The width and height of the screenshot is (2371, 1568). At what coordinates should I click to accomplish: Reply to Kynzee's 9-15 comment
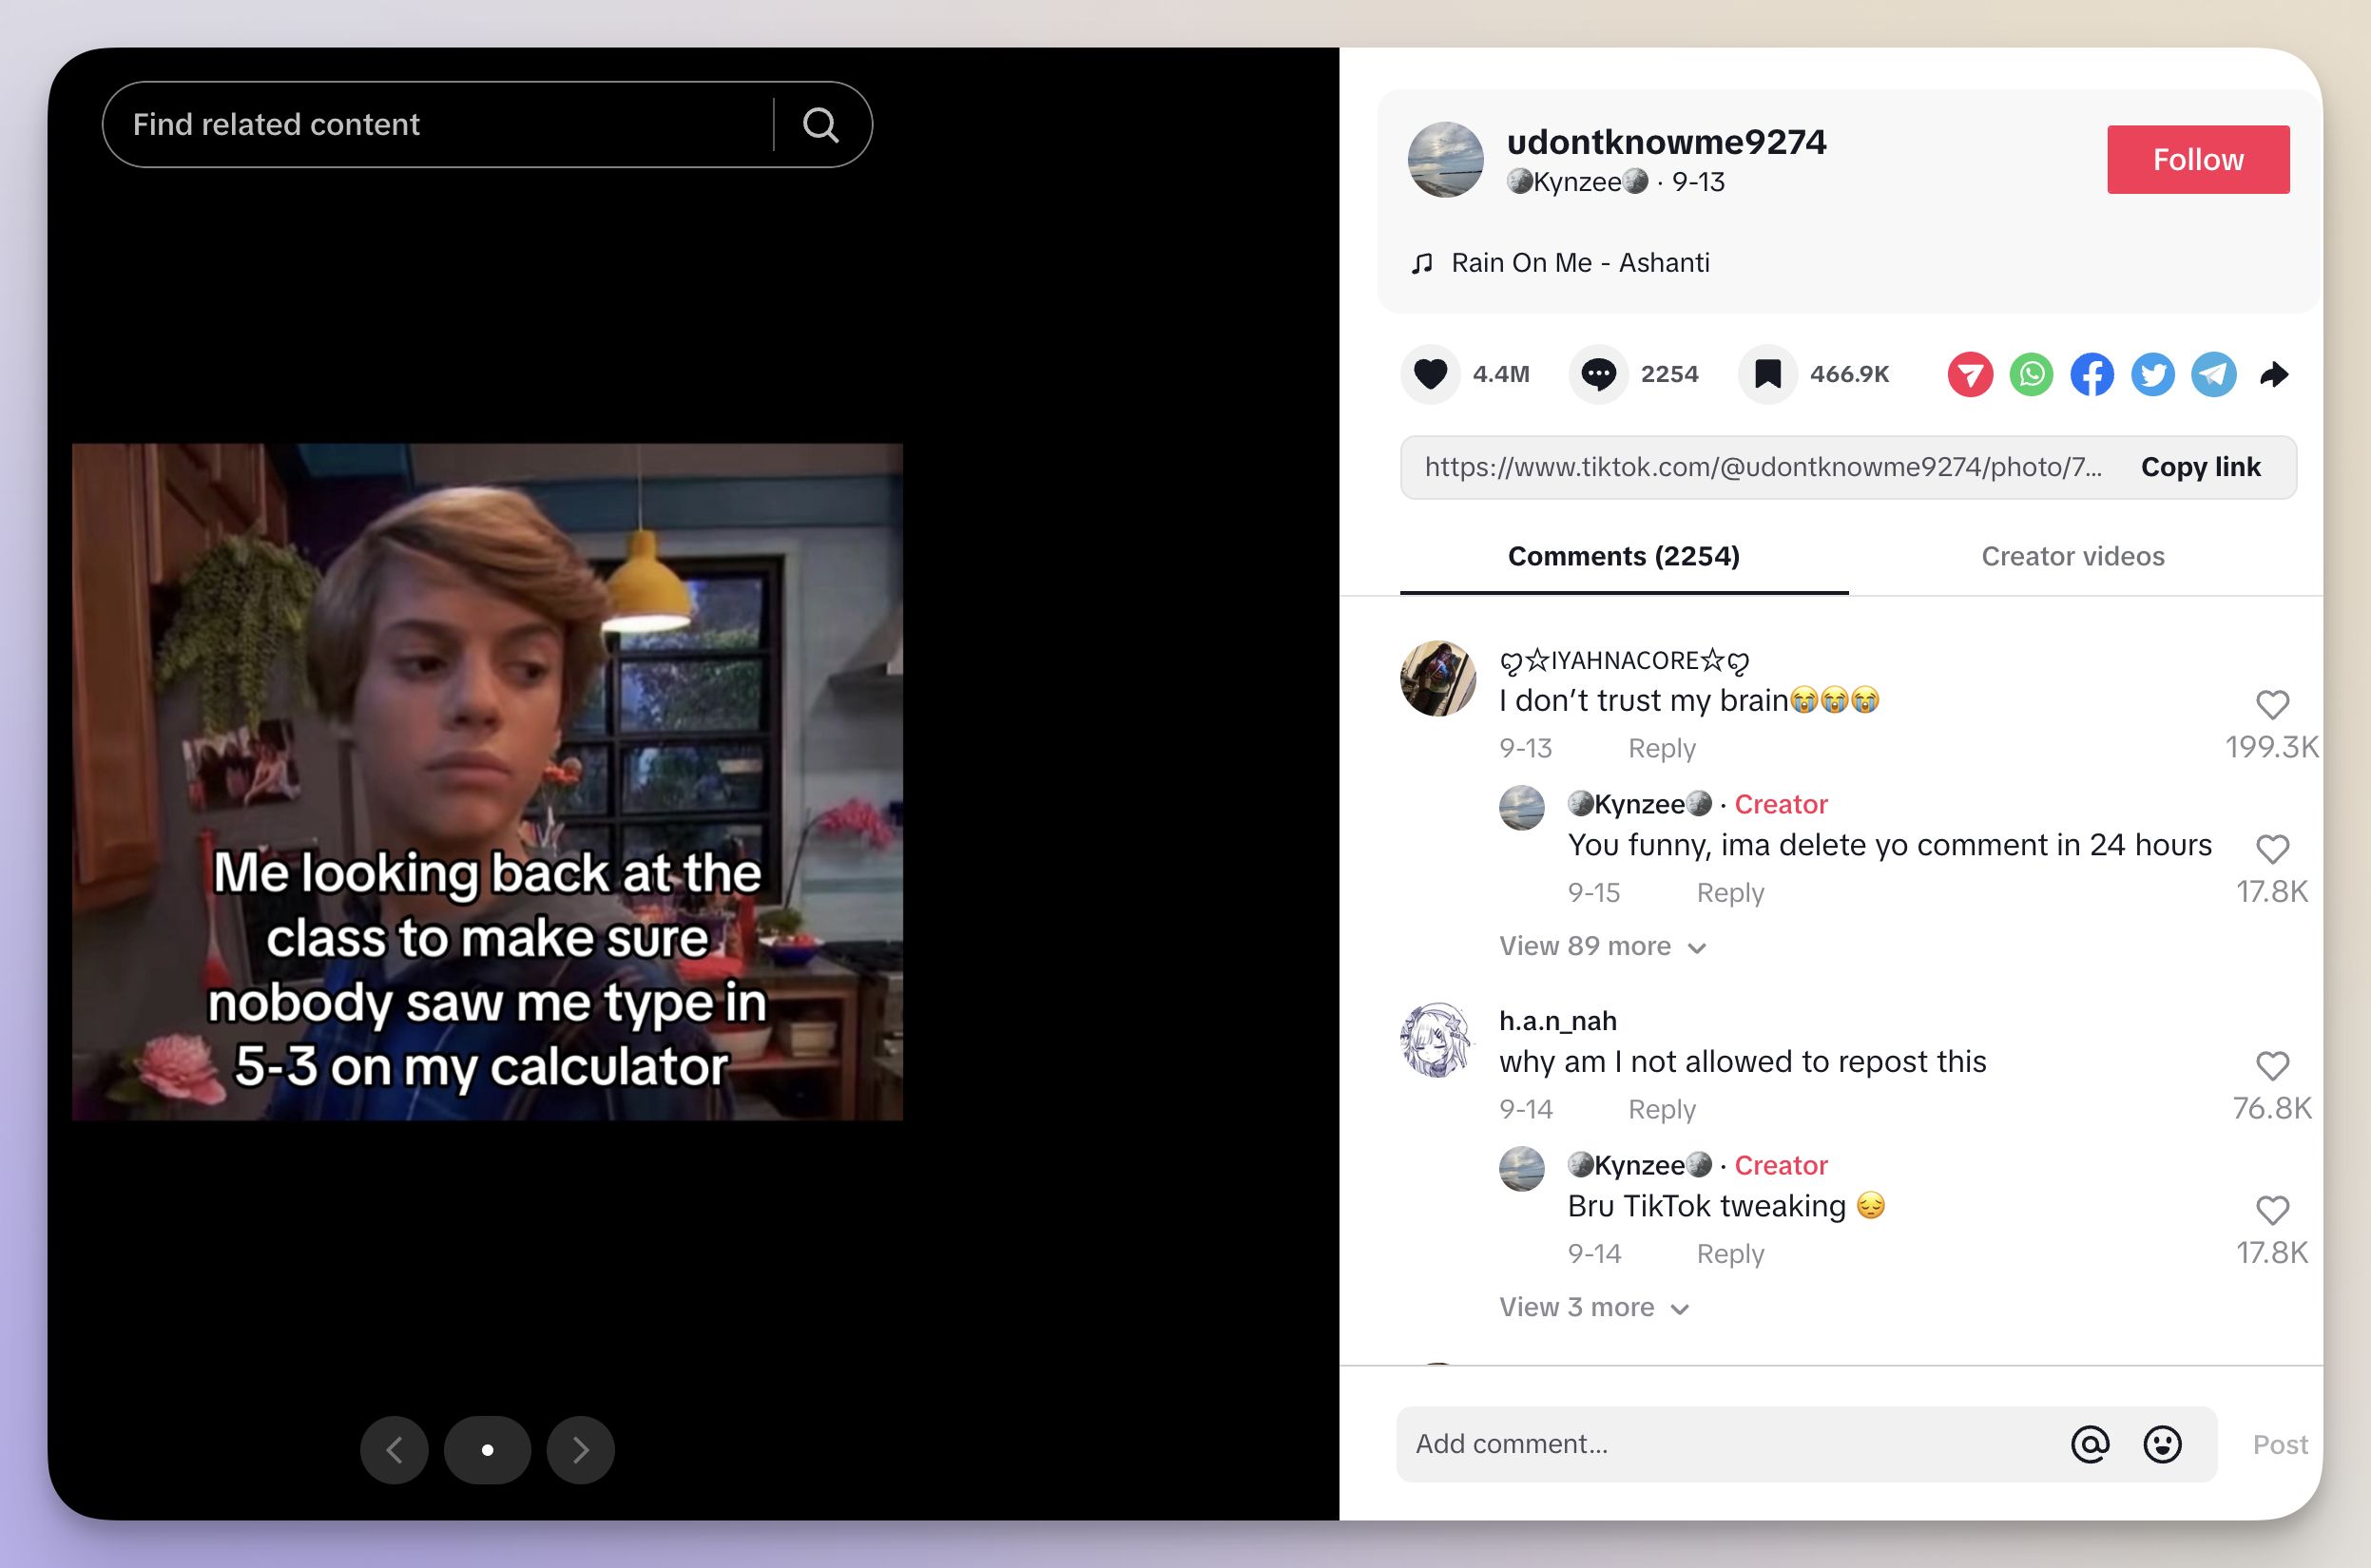1729,892
